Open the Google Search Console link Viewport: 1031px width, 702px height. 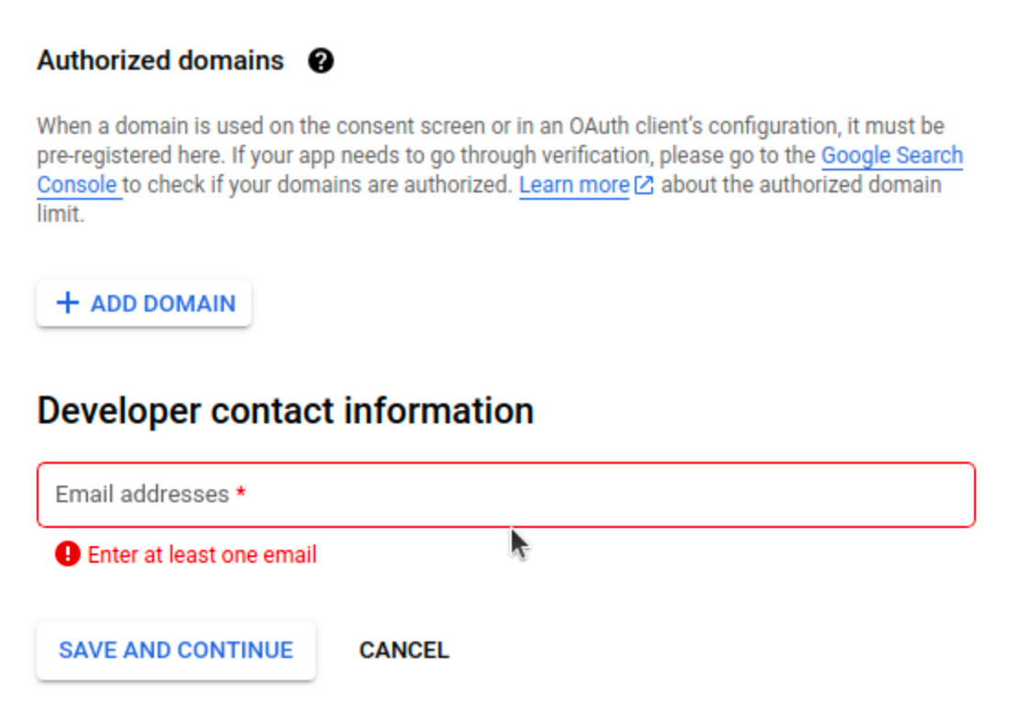(x=891, y=155)
